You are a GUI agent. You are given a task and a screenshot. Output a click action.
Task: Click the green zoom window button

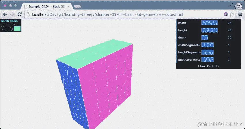click(x=16, y=5)
